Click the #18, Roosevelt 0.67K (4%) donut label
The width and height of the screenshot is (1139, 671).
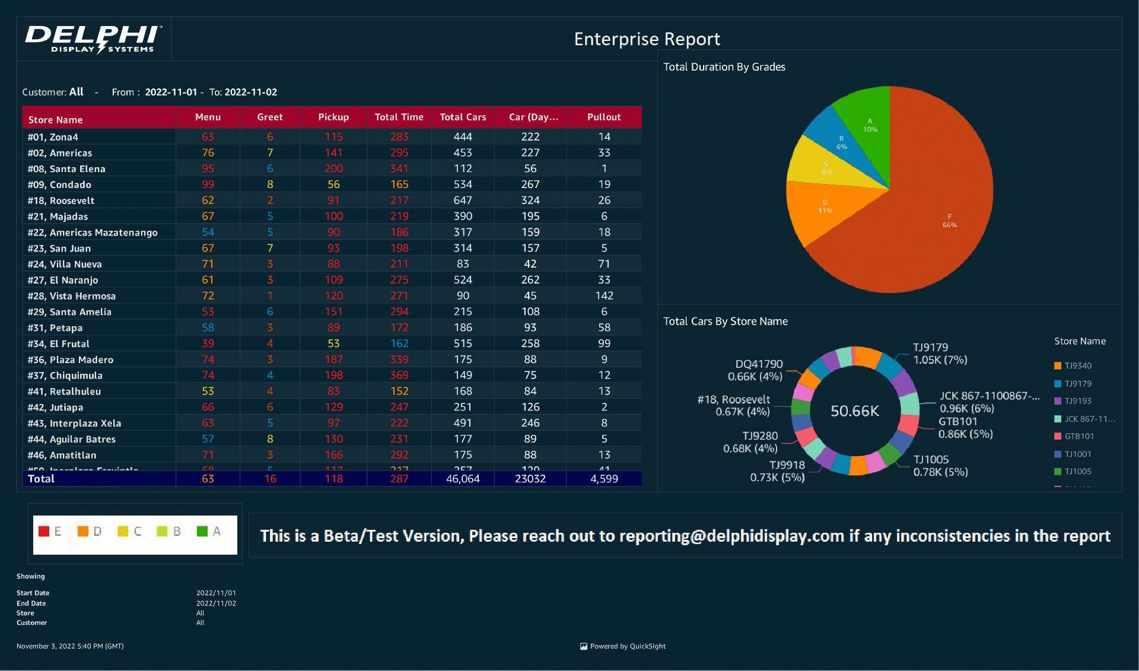pyautogui.click(x=734, y=406)
